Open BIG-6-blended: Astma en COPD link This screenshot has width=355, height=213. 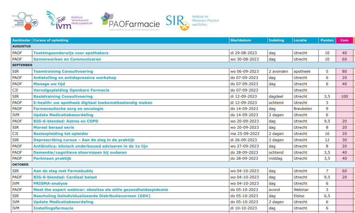click(66, 121)
